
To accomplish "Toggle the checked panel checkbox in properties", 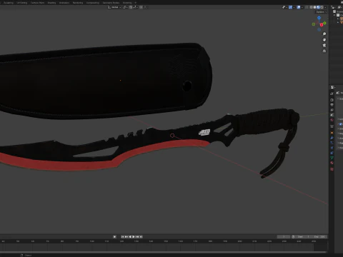I will pyautogui.click(x=341, y=124).
